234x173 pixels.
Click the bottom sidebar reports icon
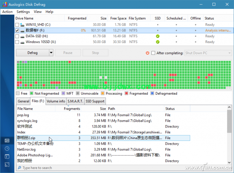click(x=7, y=165)
